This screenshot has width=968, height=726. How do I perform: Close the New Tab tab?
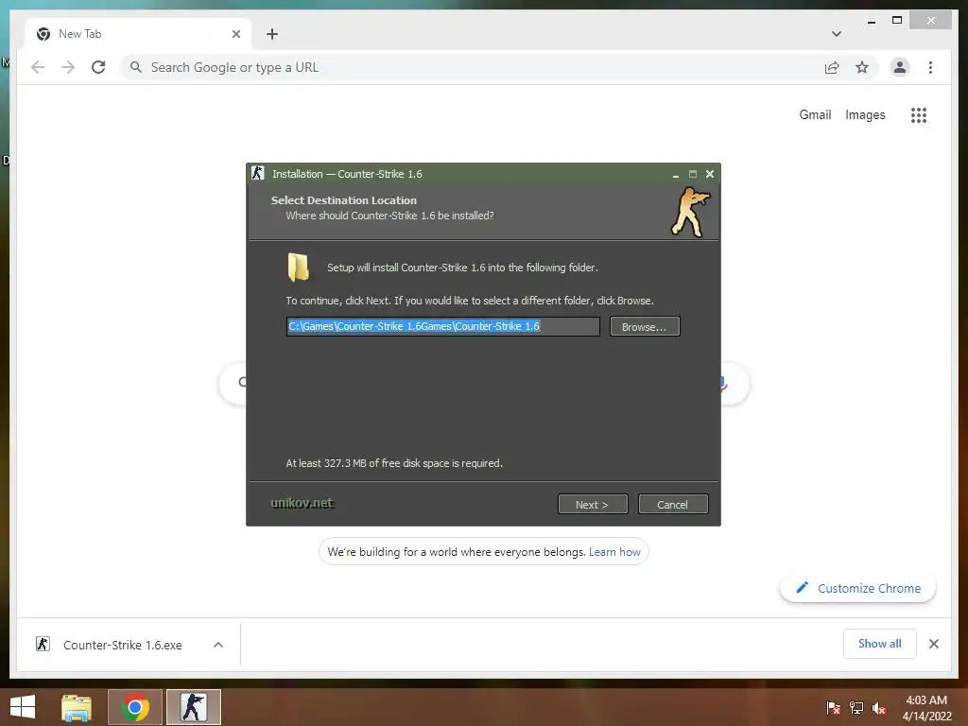coord(235,34)
